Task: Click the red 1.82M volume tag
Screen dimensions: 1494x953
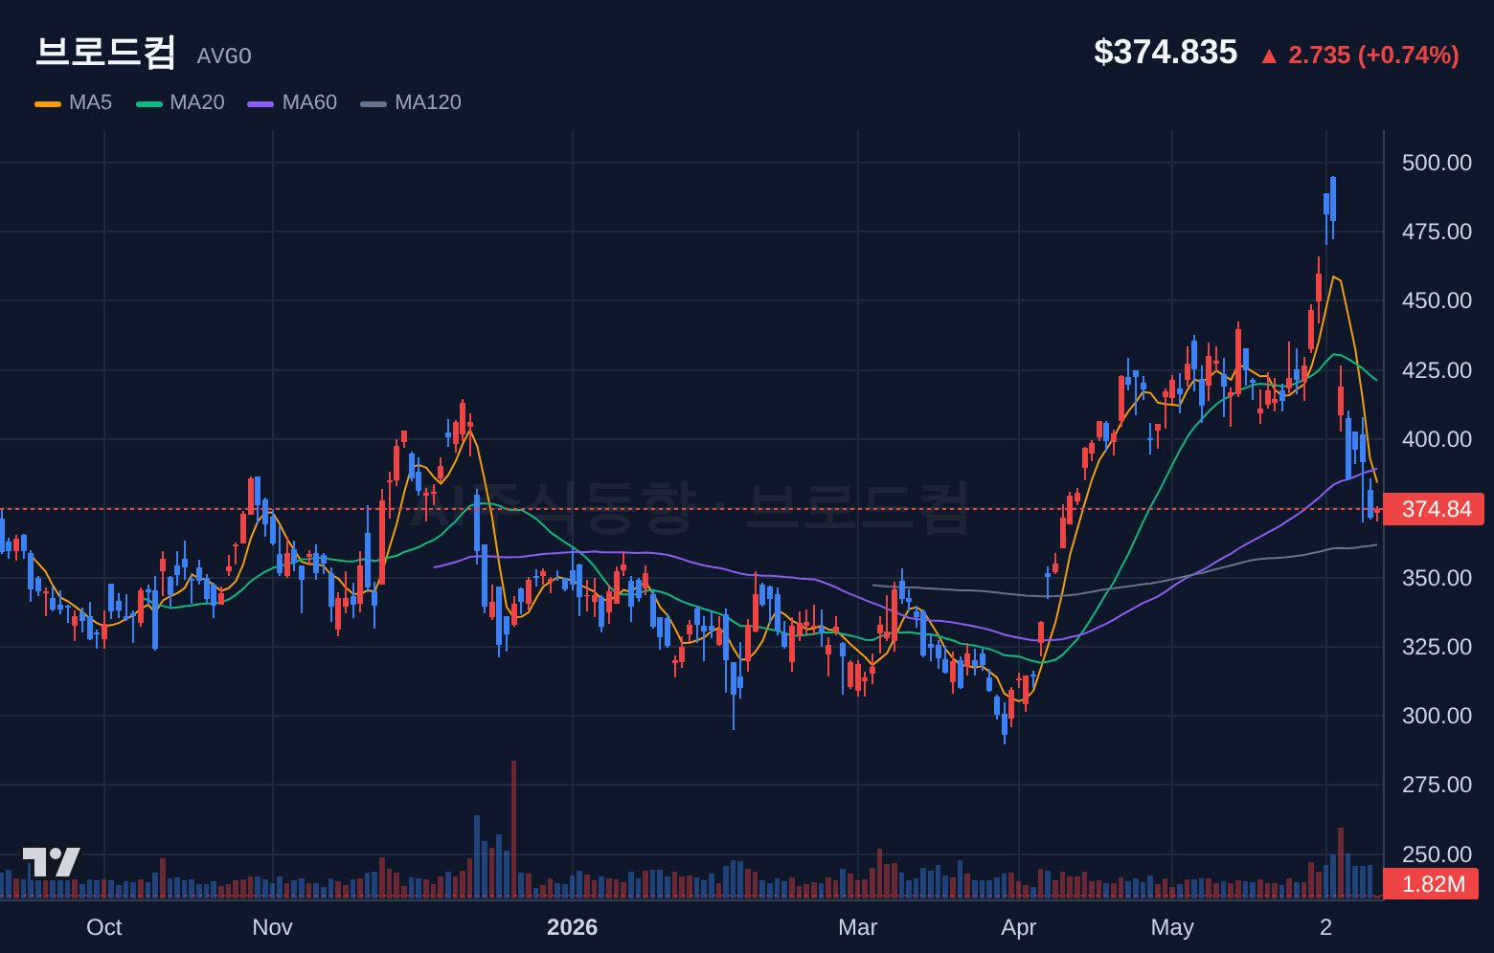Action: (1432, 884)
